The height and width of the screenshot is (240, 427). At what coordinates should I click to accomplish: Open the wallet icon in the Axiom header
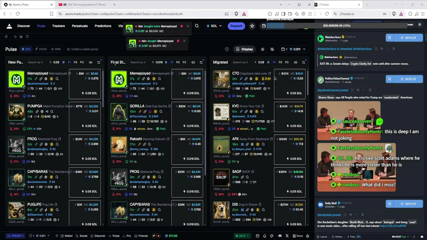(264, 26)
